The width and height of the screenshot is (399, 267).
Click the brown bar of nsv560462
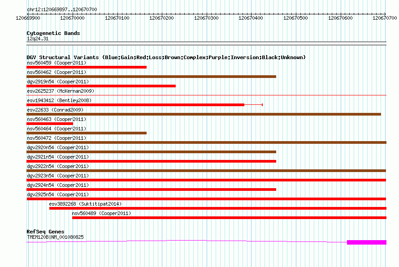pos(151,77)
